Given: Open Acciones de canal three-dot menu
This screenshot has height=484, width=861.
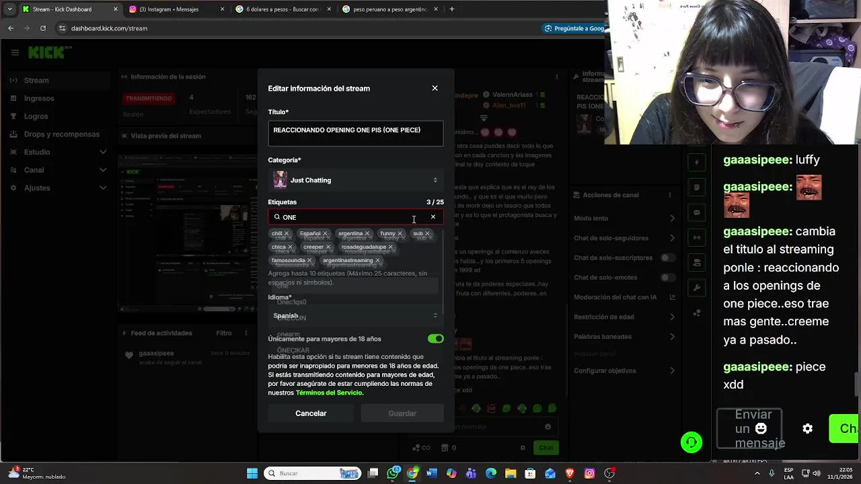Looking at the screenshot, I should (x=669, y=195).
